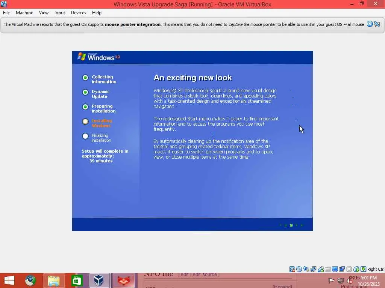Minimize the VirtualBox window
This screenshot has height=288, width=385.
(x=352, y=4)
